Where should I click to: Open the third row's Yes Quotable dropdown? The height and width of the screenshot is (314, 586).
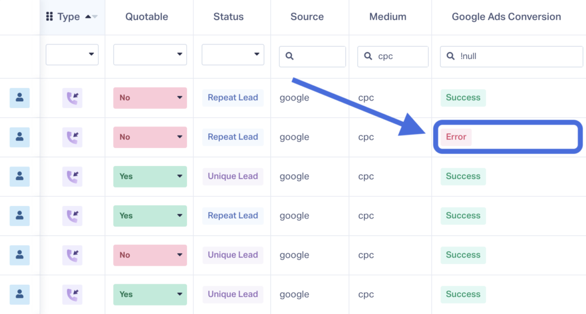150,177
